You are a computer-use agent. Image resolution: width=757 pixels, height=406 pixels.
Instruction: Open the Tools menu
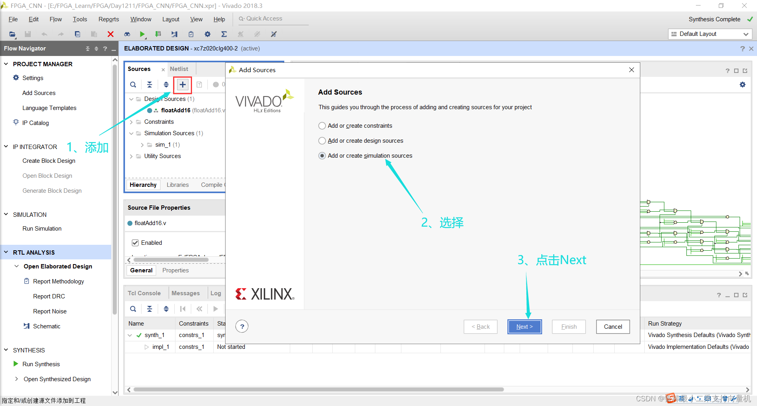pyautogui.click(x=80, y=19)
